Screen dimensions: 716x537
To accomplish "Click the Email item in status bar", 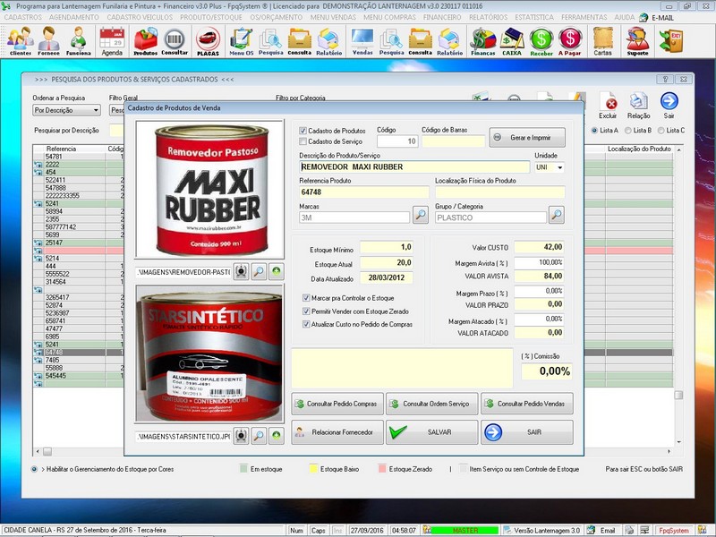I will (x=601, y=530).
